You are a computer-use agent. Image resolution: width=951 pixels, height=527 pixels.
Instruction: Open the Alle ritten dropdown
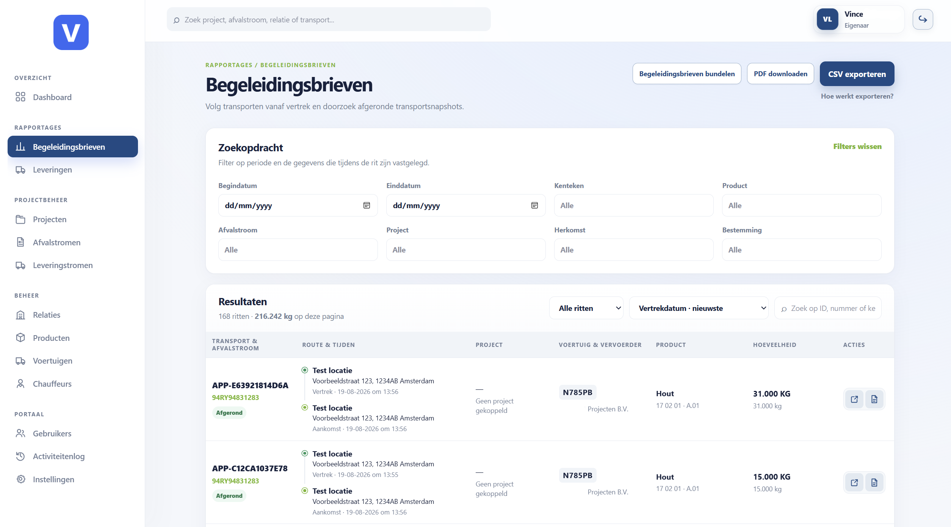(x=586, y=308)
